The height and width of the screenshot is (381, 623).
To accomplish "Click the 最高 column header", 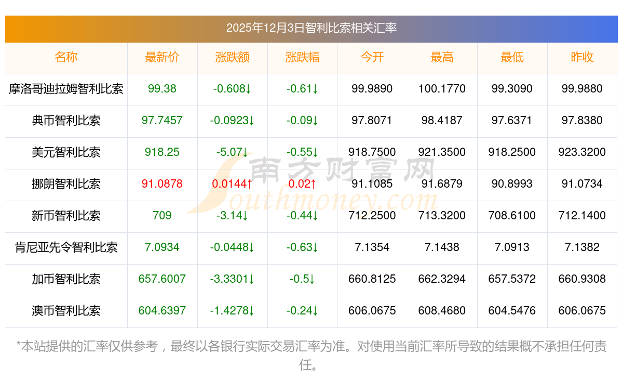I will coord(442,57).
